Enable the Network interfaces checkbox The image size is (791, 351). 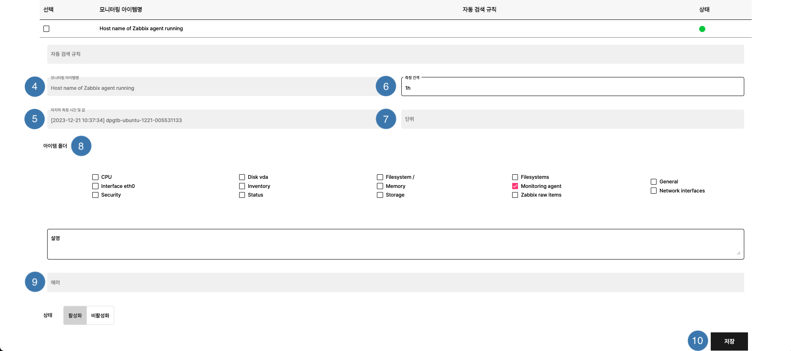[654, 191]
